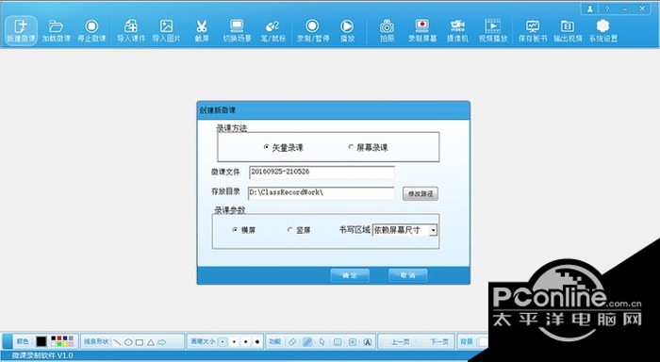Open the 摄像机 video camera icon
Screen dimensions: 660x362
[x=457, y=31]
